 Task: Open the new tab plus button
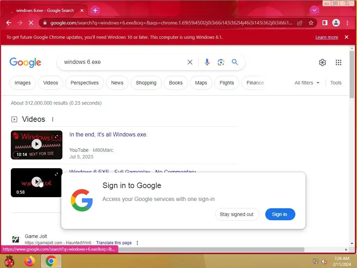(95, 10)
